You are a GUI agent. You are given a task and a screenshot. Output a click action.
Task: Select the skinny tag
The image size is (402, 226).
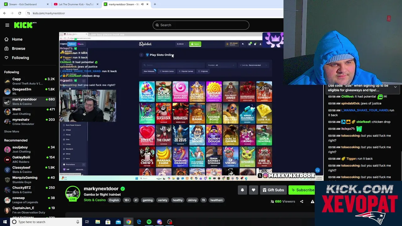[192, 200]
